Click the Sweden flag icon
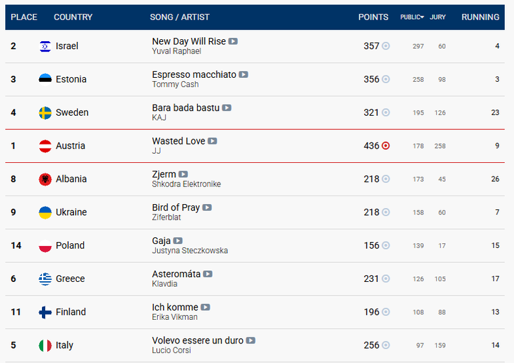The width and height of the screenshot is (514, 363). [45, 112]
